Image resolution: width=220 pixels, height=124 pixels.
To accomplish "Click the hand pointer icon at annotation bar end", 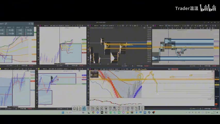I will pyautogui.click(x=142, y=108).
